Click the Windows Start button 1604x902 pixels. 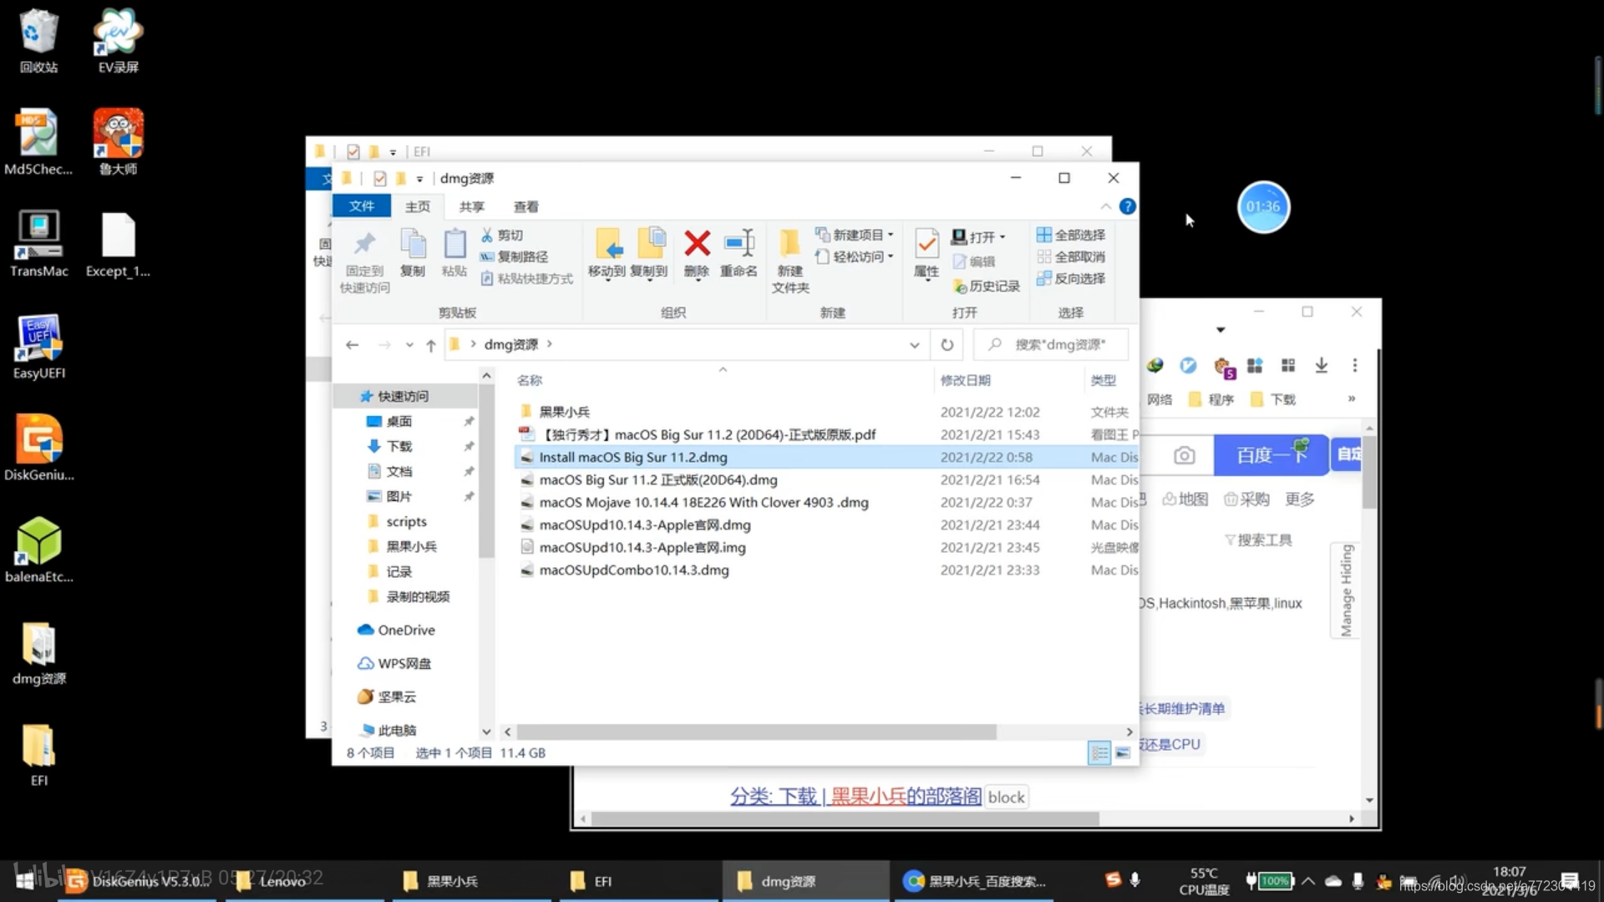(25, 881)
